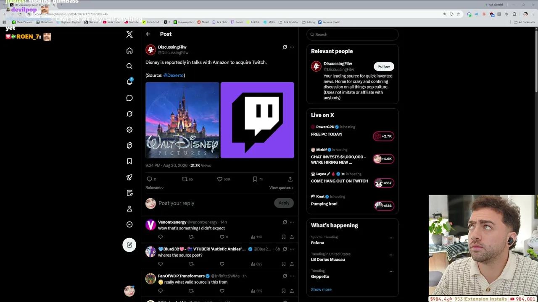This screenshot has height=302, width=538.
Task: Open the Geppetto trending topic
Action: click(x=320, y=276)
